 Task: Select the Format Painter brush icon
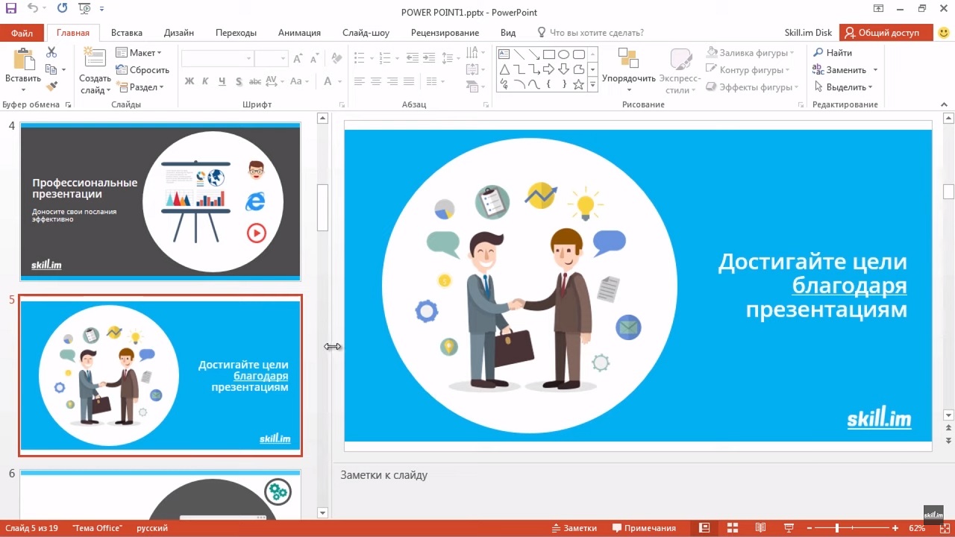(x=51, y=87)
